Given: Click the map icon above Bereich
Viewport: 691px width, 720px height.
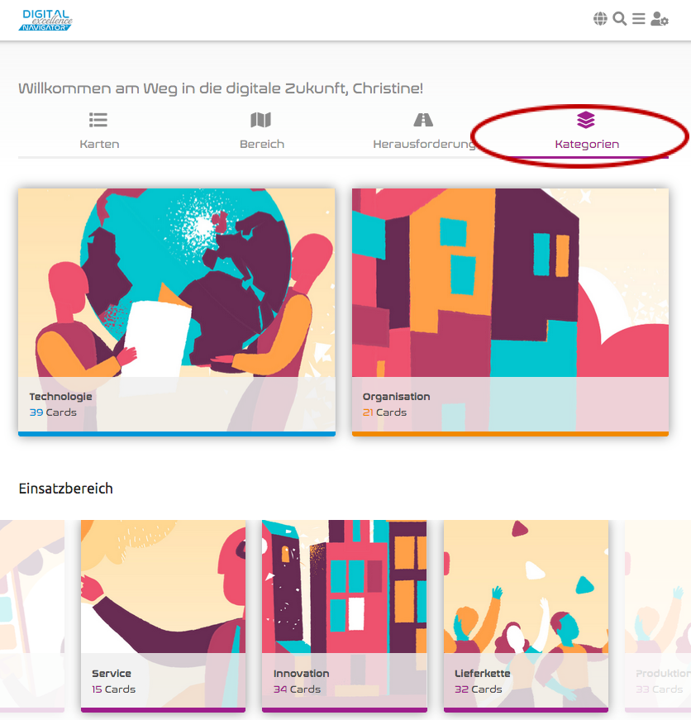Looking at the screenshot, I should click(x=261, y=120).
